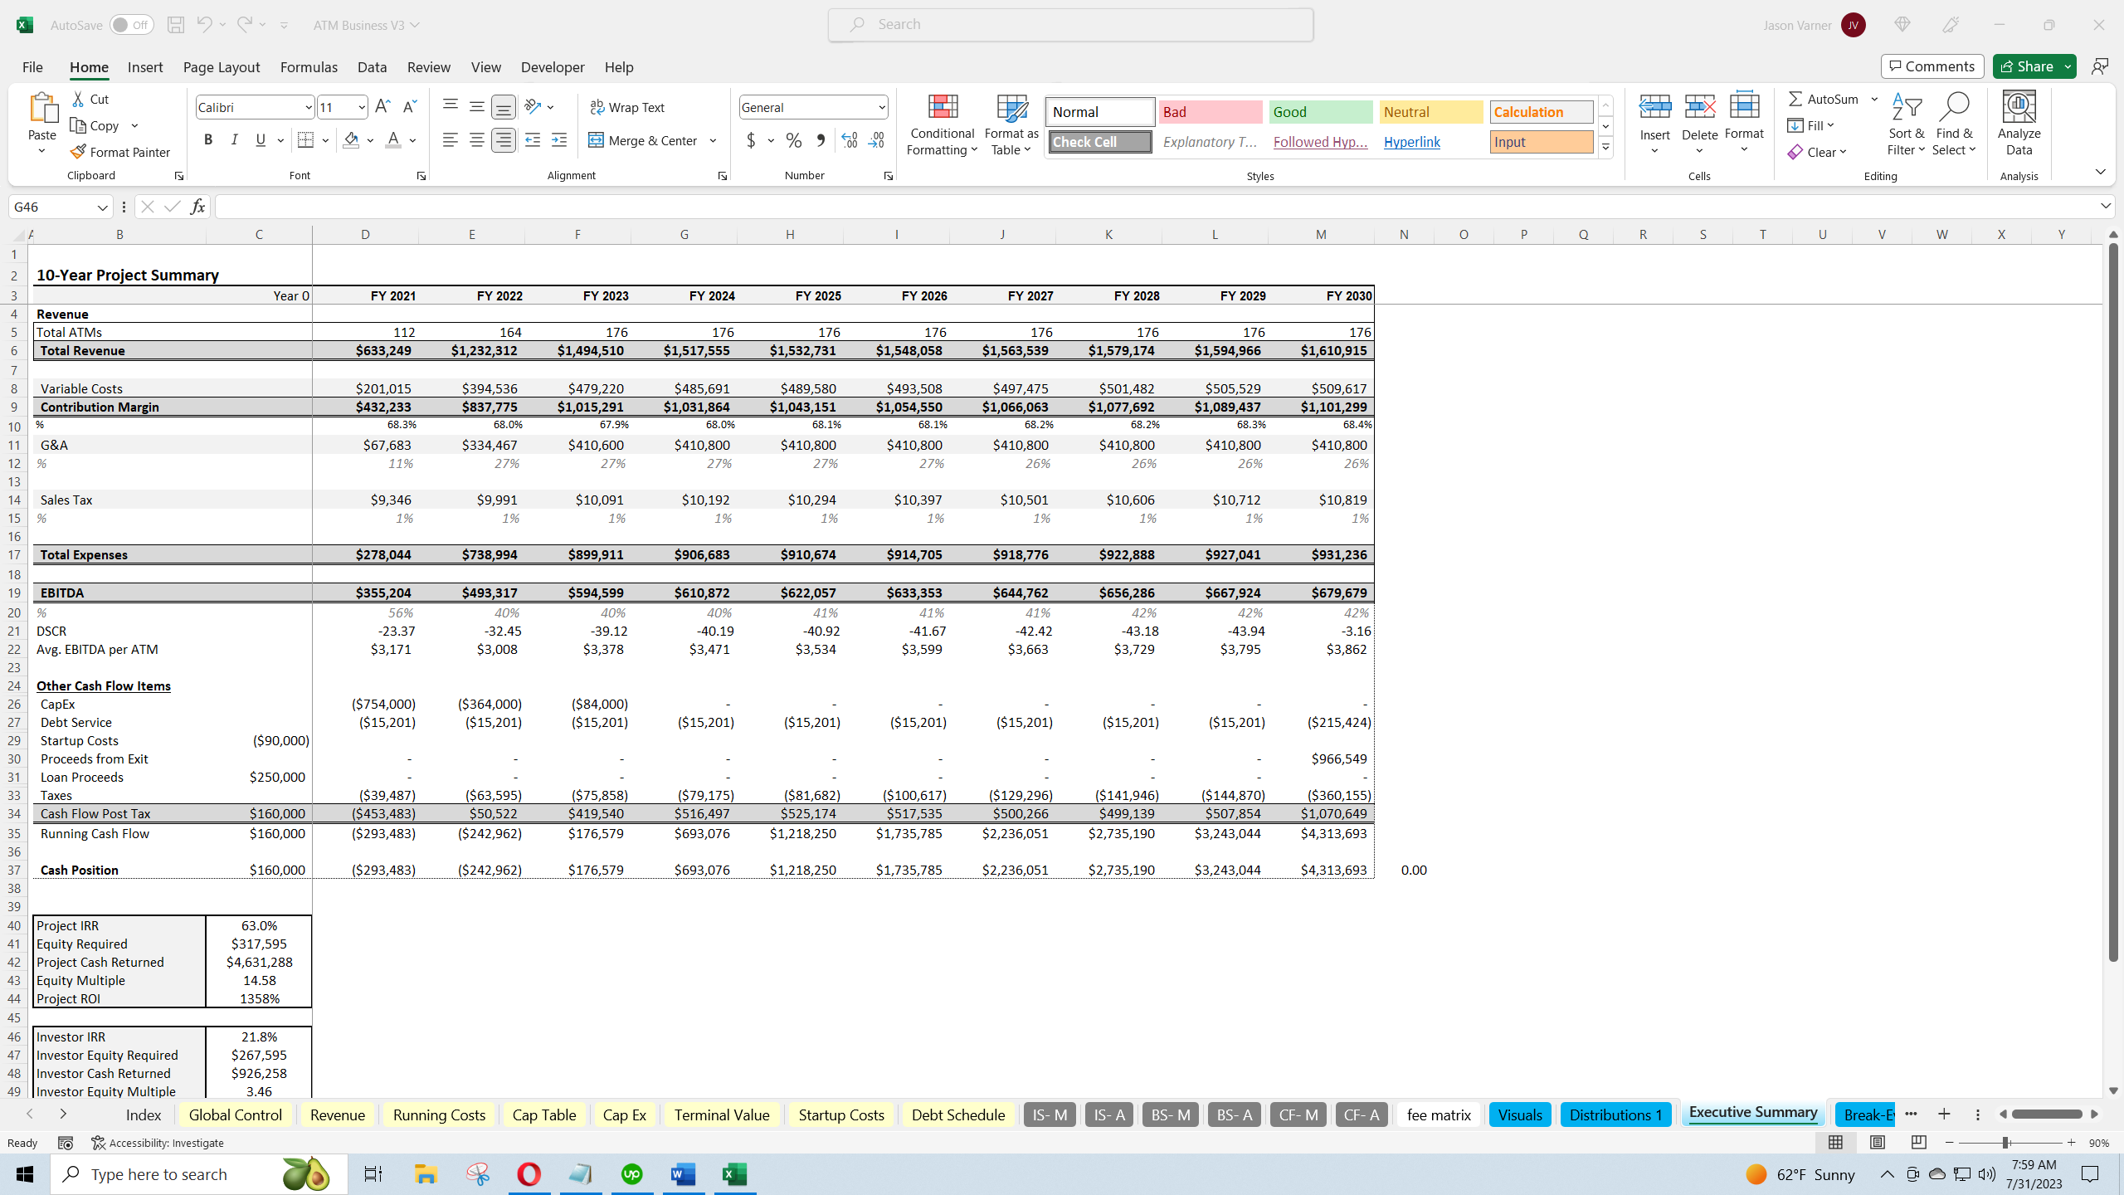Viewport: 2124px width, 1195px height.
Task: Expand the Font size dropdown
Action: (x=362, y=106)
